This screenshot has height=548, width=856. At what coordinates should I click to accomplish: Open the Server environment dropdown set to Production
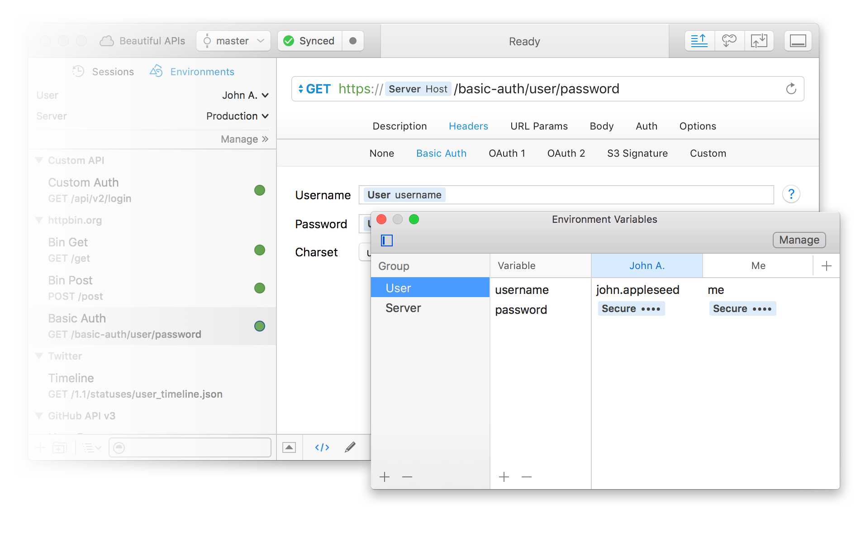click(x=237, y=116)
